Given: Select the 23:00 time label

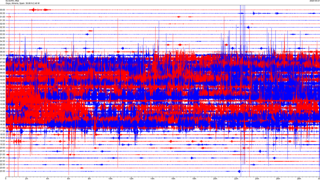Looking at the screenshot, I should click(x=3, y=168).
